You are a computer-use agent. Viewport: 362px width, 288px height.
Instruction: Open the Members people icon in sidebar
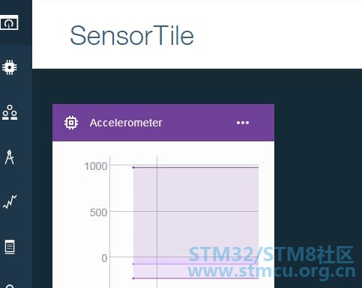pyautogui.click(x=10, y=112)
